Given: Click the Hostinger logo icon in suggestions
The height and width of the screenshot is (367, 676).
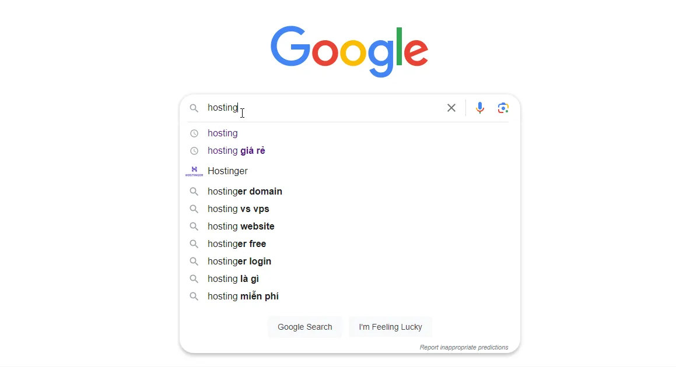Looking at the screenshot, I should [194, 171].
